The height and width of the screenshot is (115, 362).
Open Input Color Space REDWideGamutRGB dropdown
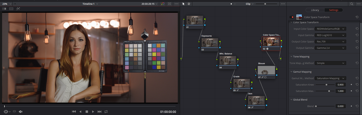tap(330, 29)
